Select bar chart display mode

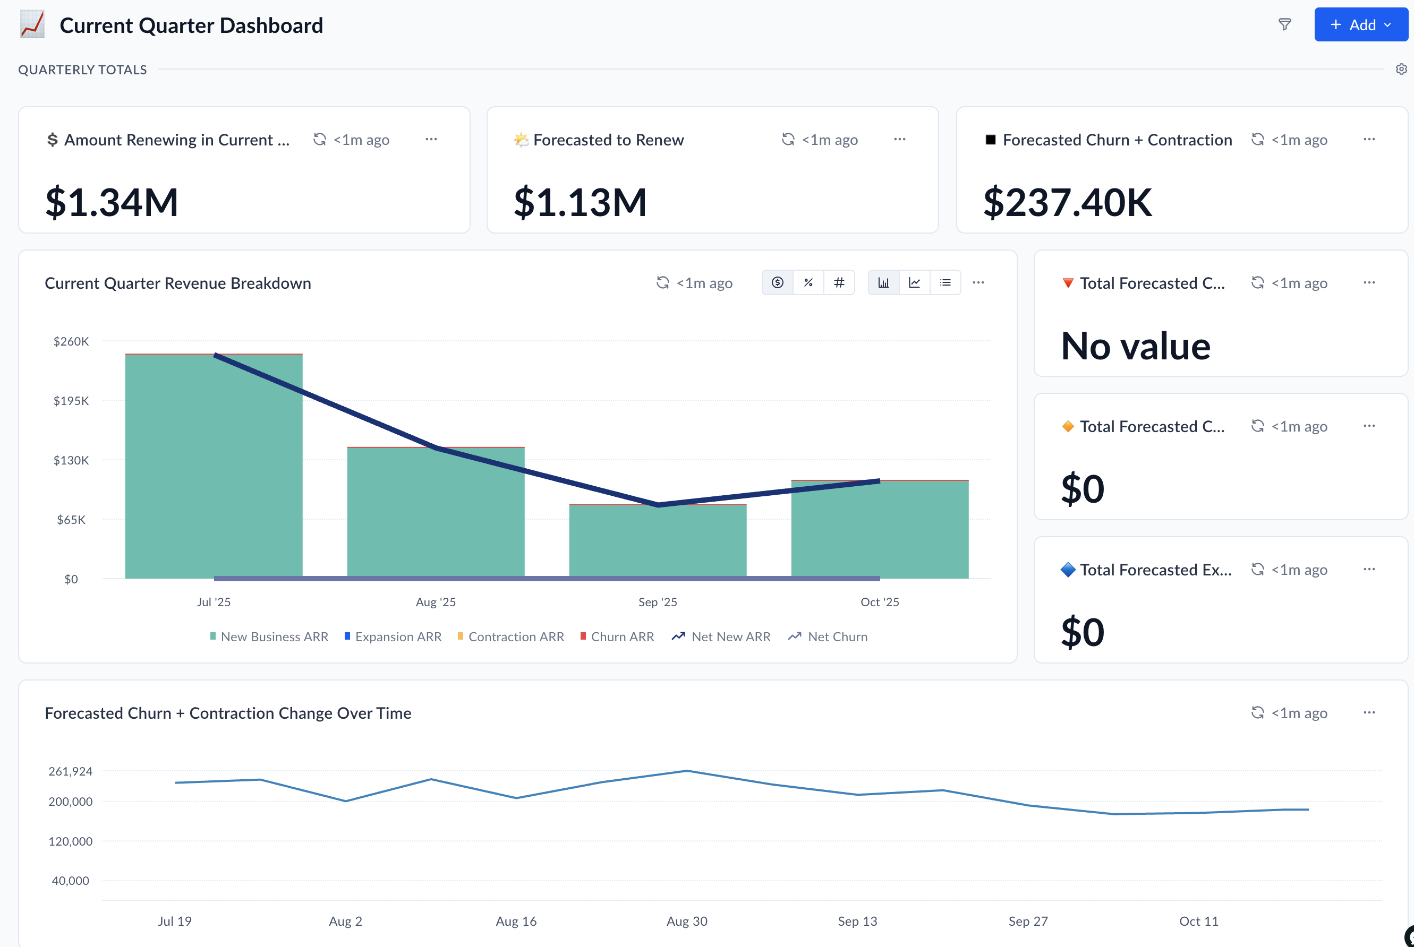(883, 282)
